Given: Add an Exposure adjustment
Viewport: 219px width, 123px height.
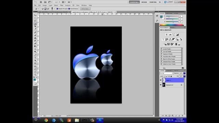Looking at the screenshot, I should 177,35.
